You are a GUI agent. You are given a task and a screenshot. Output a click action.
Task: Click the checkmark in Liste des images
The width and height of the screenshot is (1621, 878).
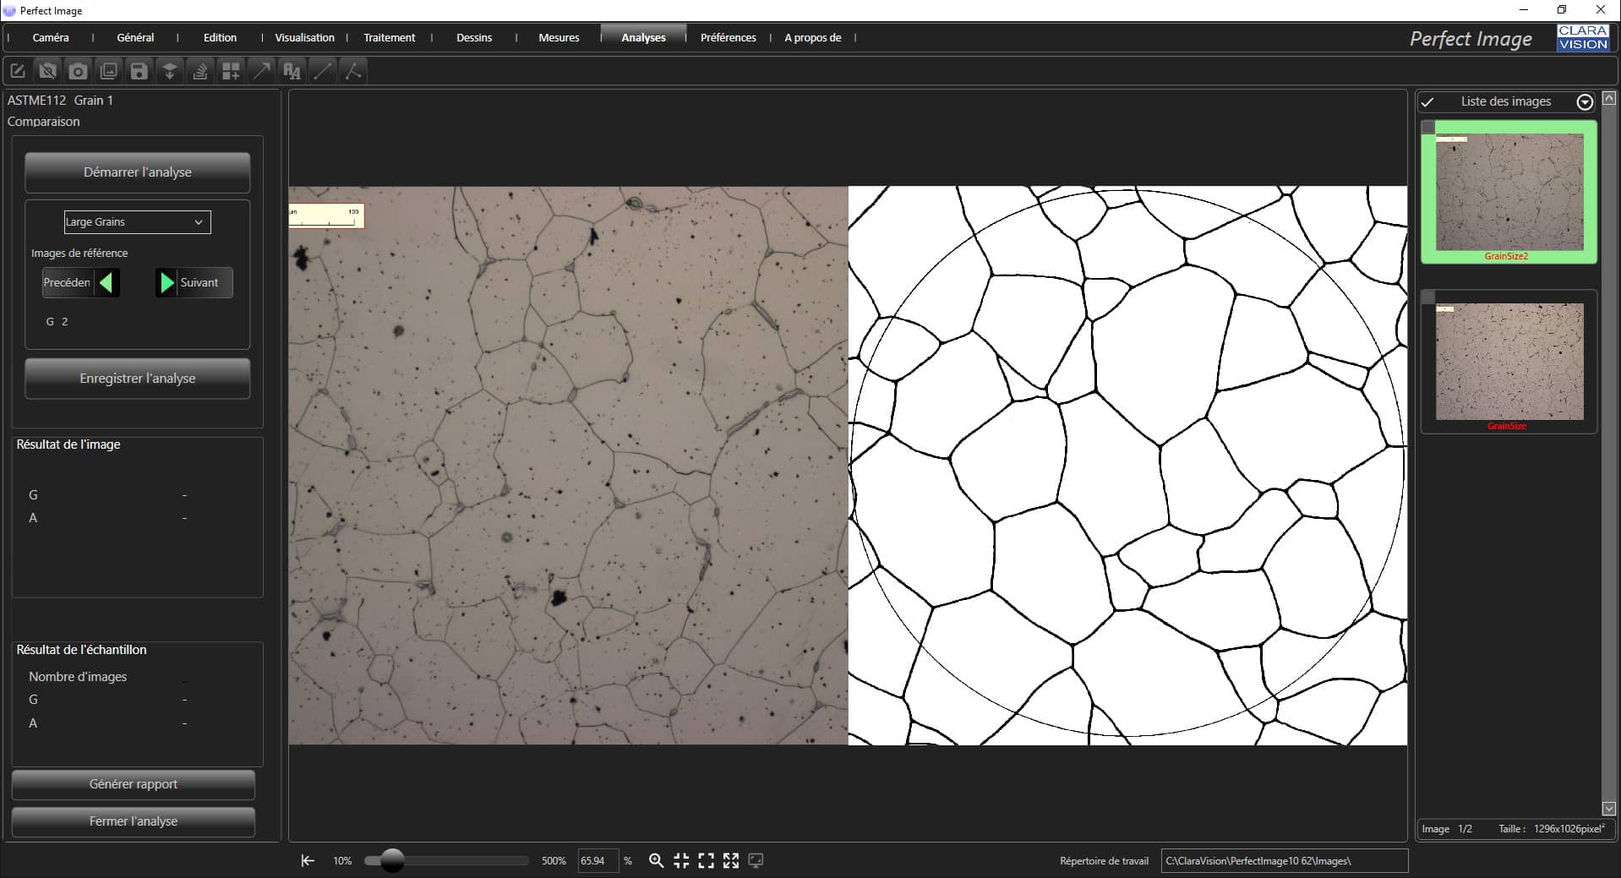(1427, 101)
